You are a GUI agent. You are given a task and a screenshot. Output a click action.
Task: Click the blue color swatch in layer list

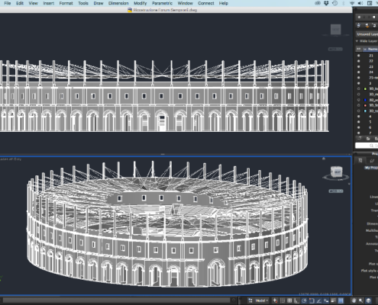click(x=365, y=100)
